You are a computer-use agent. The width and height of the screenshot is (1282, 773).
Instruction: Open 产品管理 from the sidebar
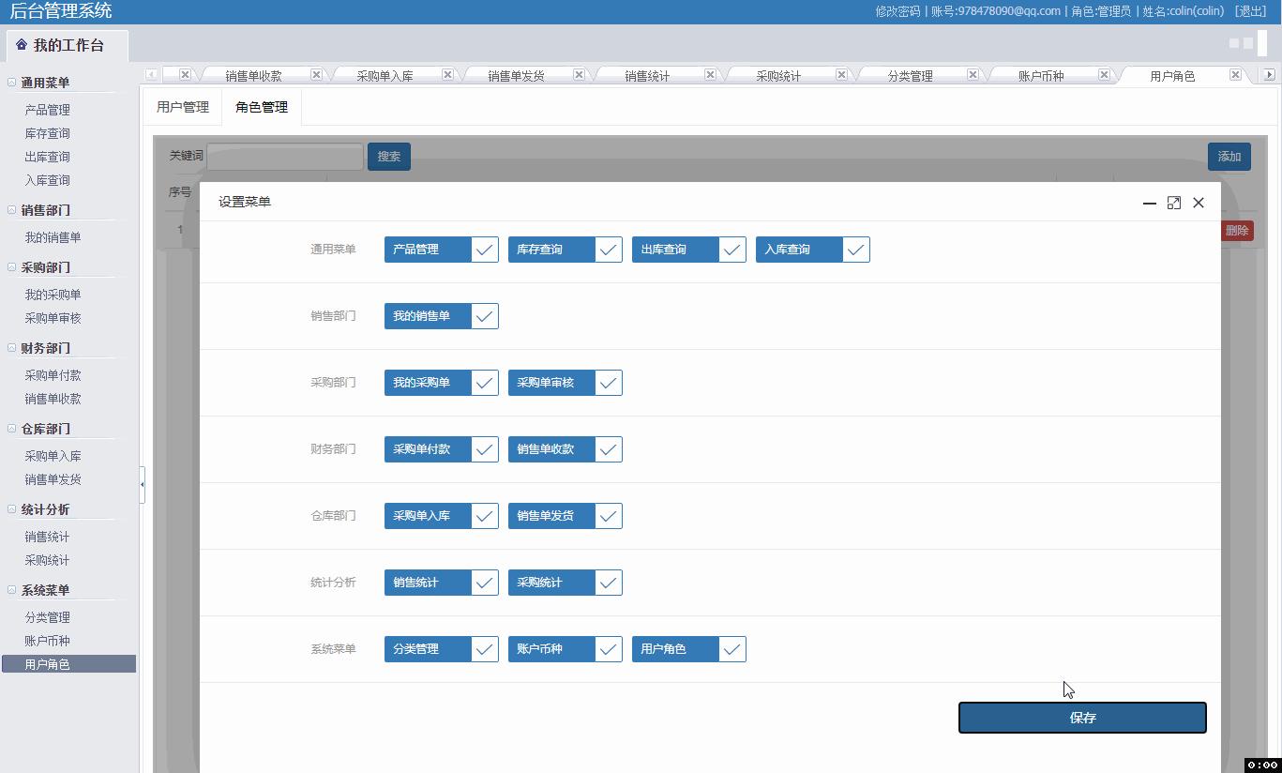[48, 110]
